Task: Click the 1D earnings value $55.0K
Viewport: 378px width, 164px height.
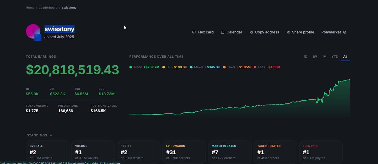Action: [32, 94]
